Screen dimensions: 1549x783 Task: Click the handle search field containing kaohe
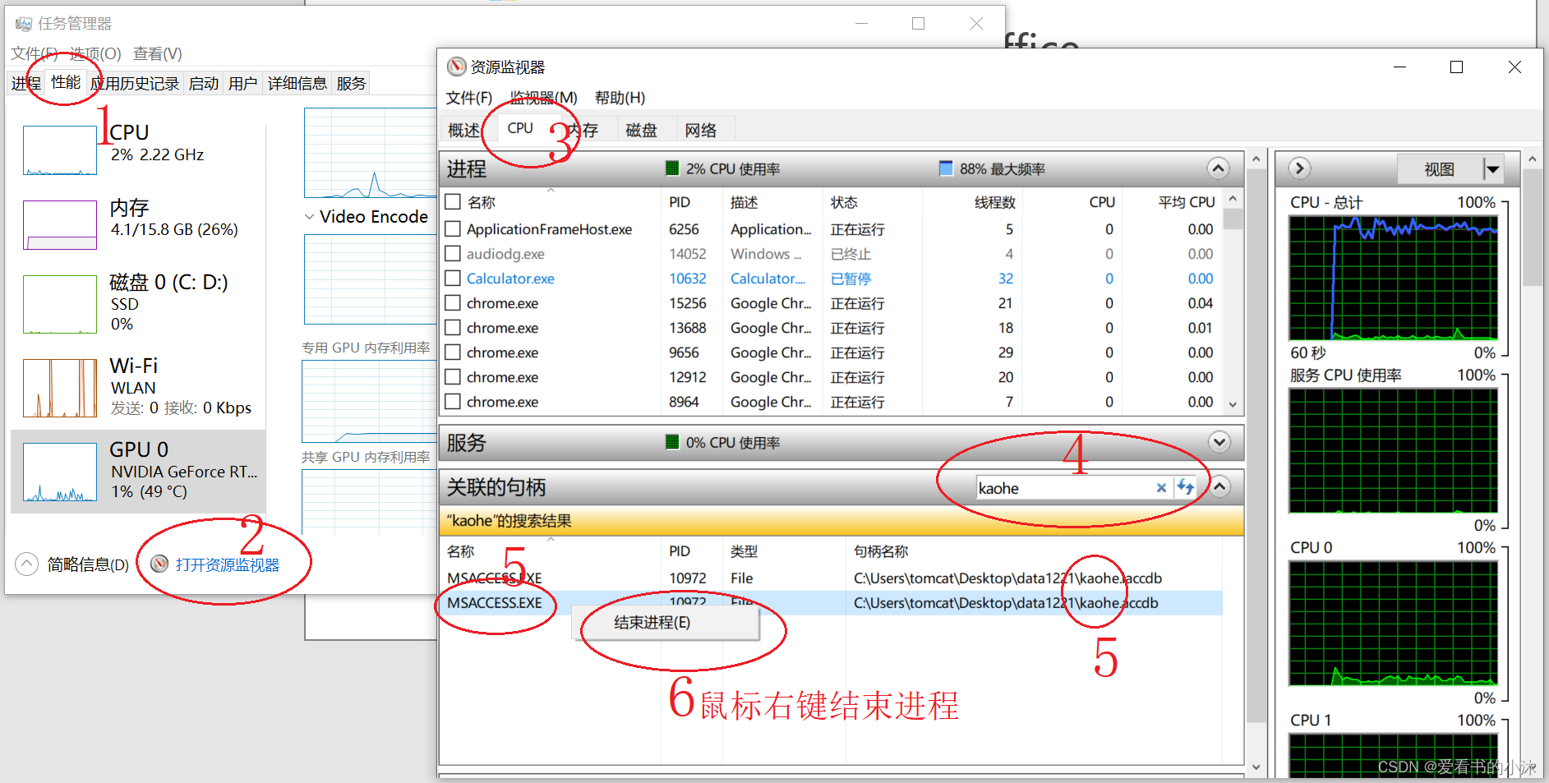1064,488
